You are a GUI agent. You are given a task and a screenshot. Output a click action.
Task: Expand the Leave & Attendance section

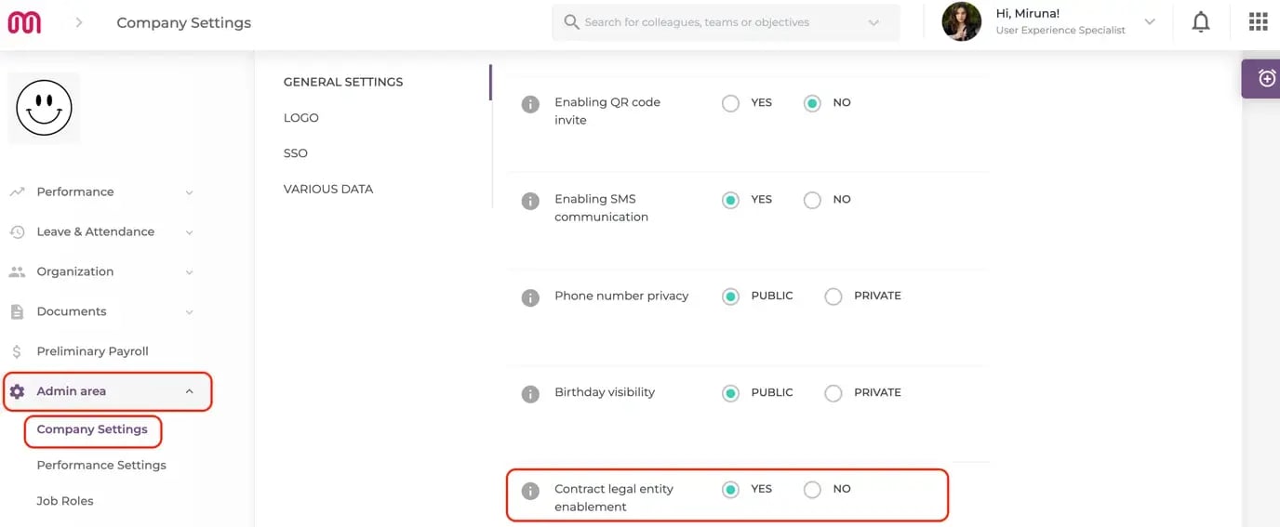(102, 232)
